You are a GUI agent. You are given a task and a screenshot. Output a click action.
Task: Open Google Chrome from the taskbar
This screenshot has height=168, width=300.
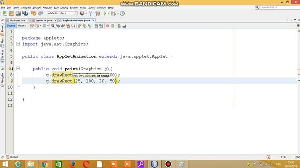click(45, 164)
